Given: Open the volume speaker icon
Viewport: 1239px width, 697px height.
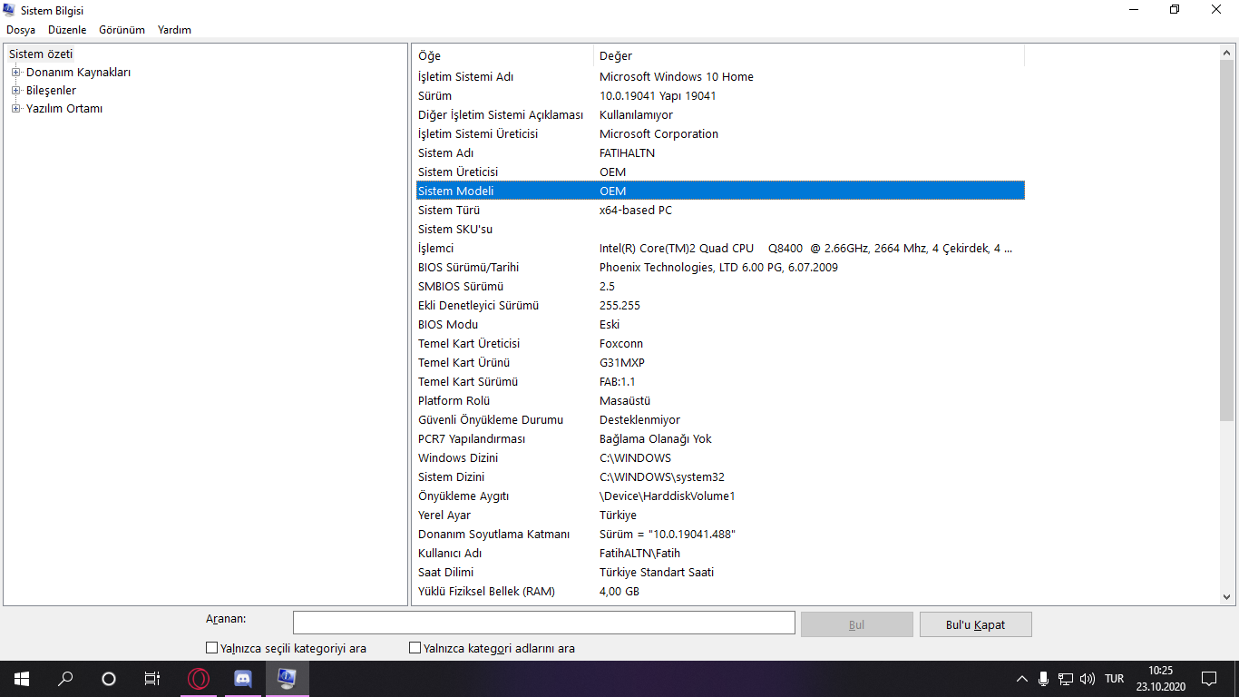Looking at the screenshot, I should point(1088,679).
